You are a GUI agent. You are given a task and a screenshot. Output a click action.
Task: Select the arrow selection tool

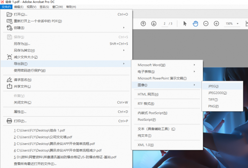(185, 24)
